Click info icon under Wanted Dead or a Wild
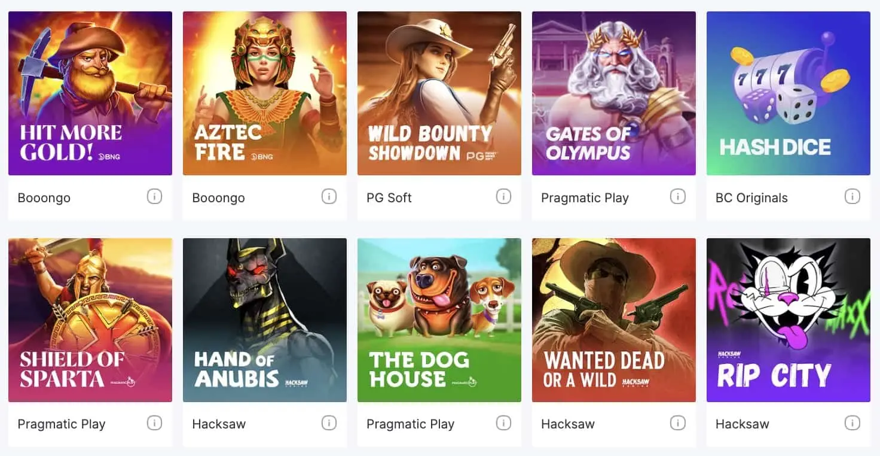Image resolution: width=880 pixels, height=456 pixels. click(x=677, y=423)
